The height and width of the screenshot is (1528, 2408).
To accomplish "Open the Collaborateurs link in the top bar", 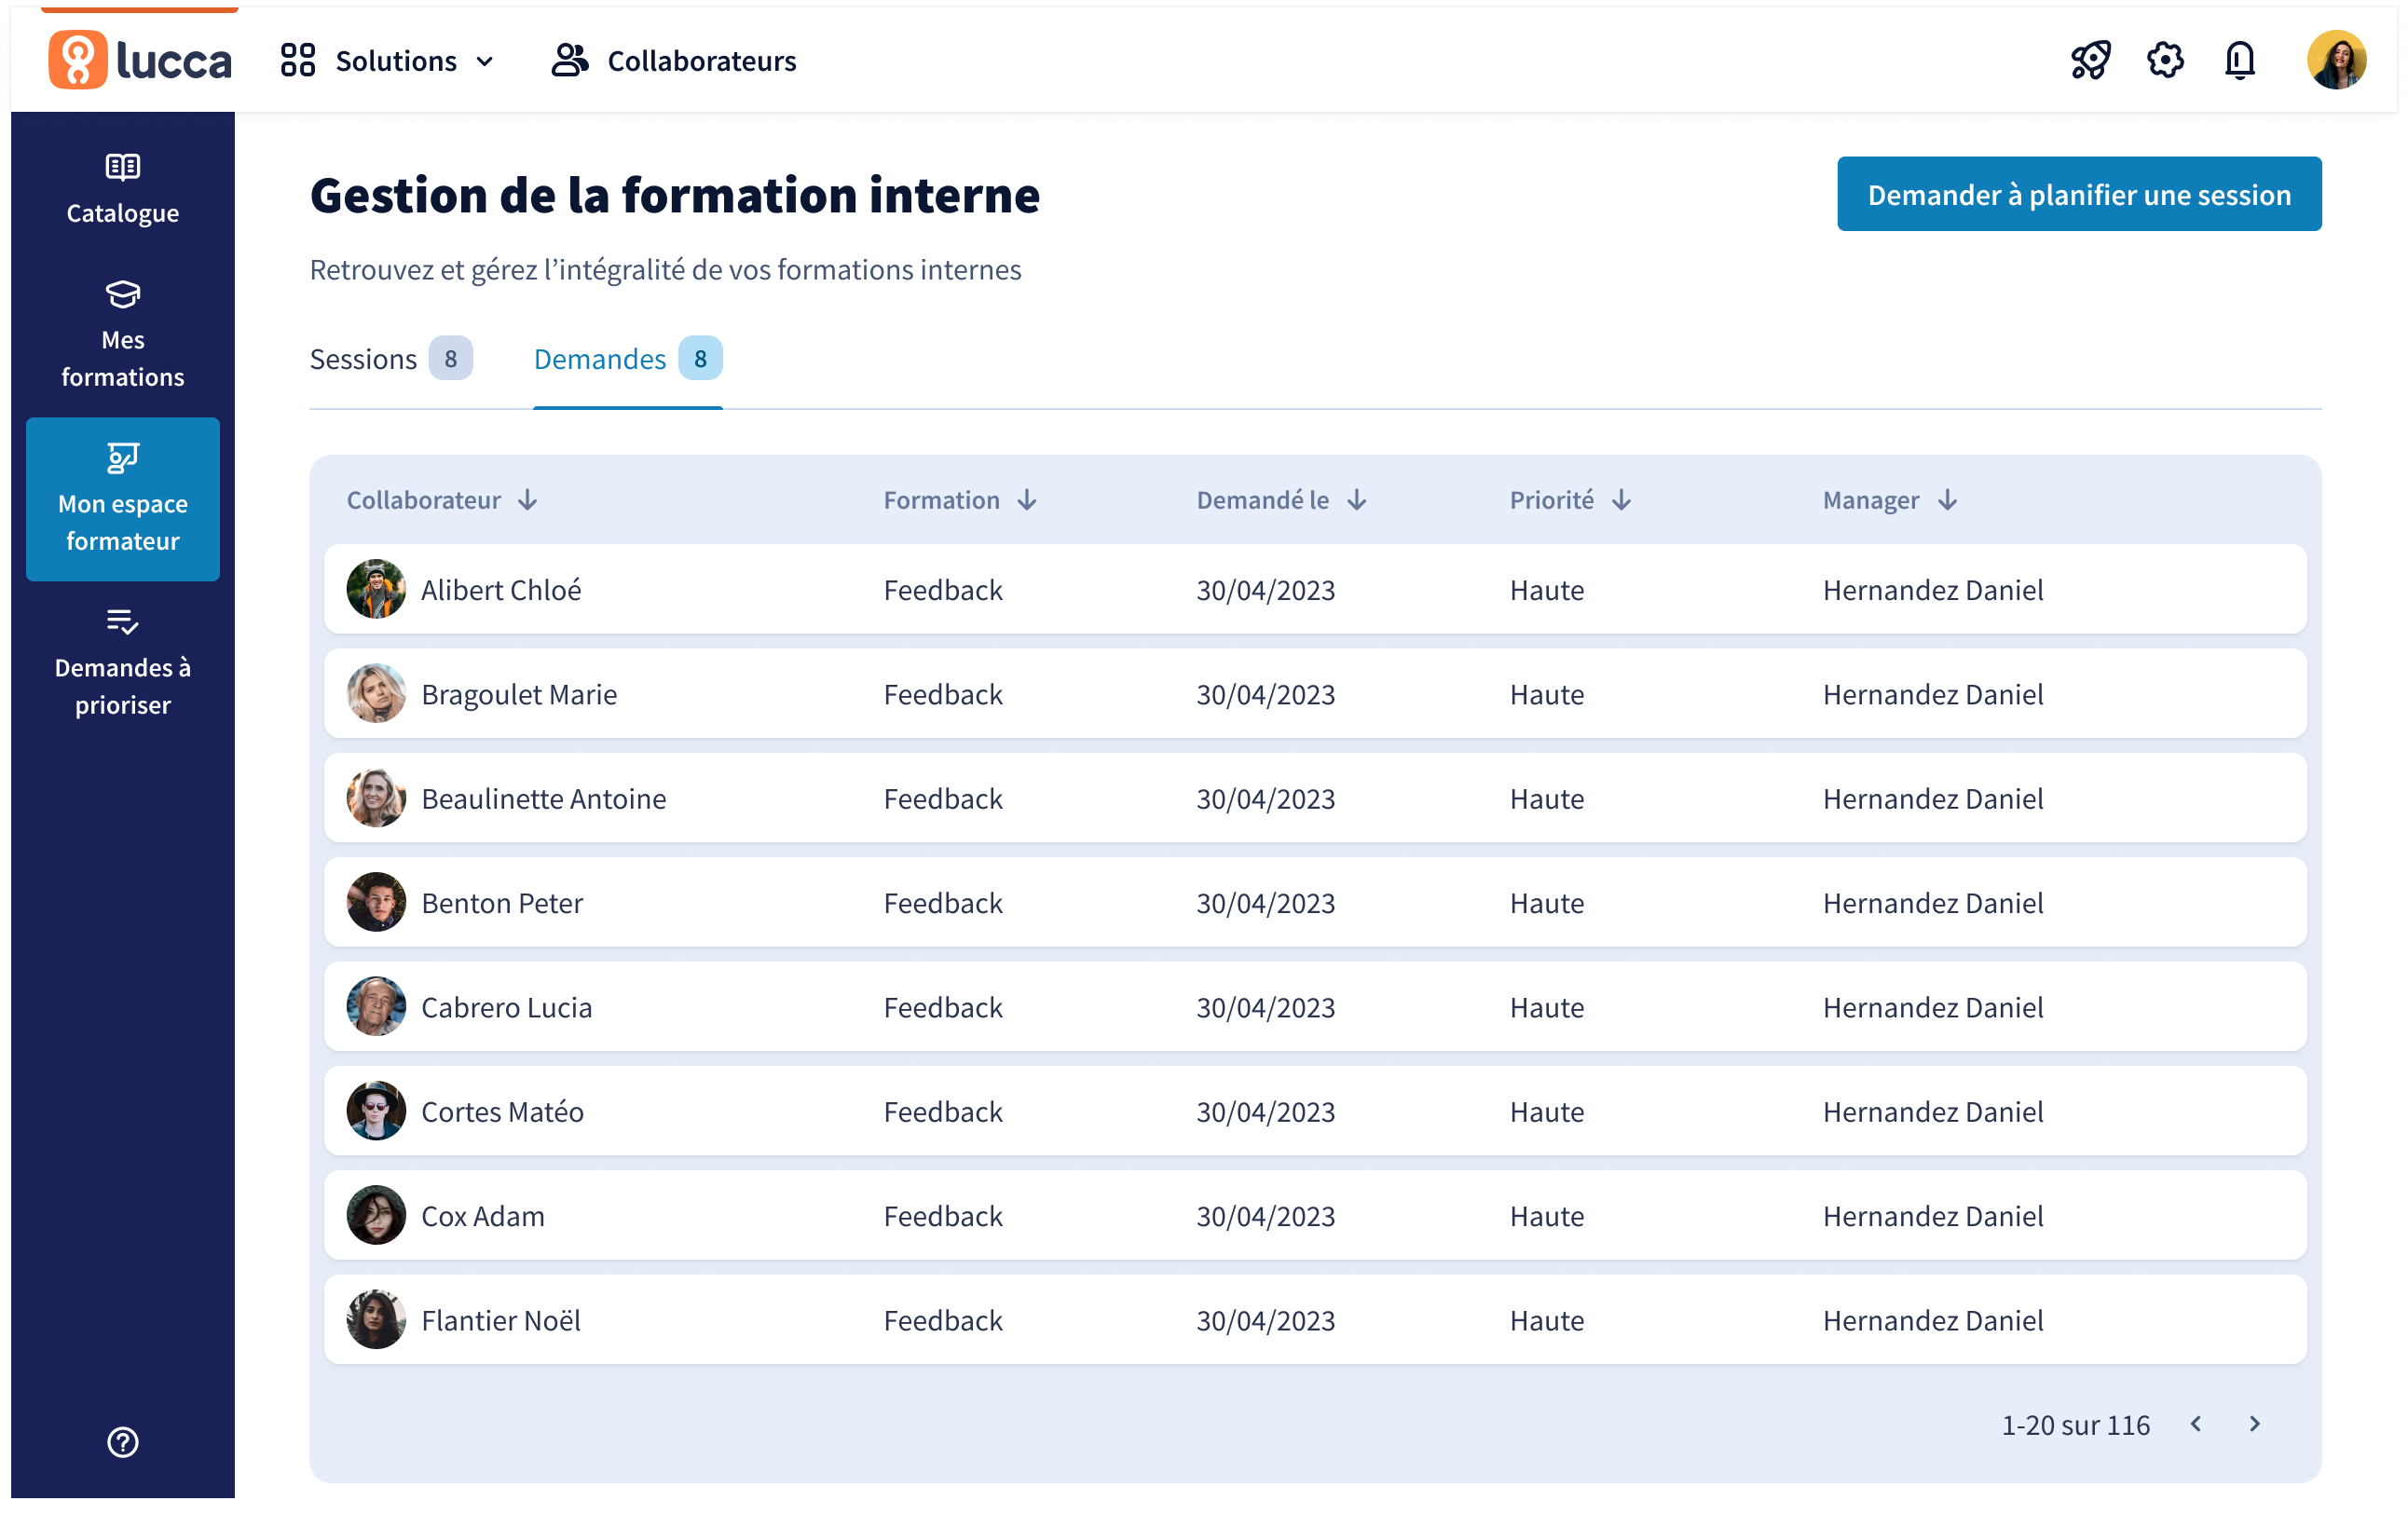I will [674, 61].
